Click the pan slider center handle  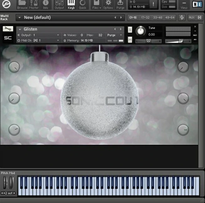(148, 41)
